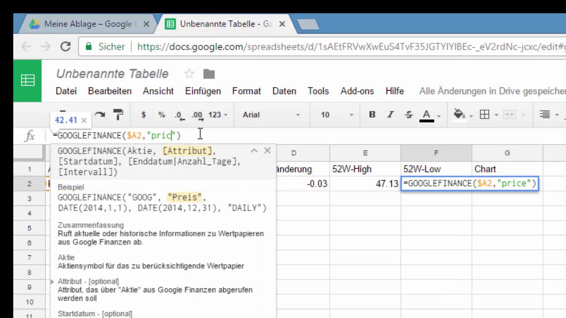
Task: Click the fx function icon
Action: 30,136
